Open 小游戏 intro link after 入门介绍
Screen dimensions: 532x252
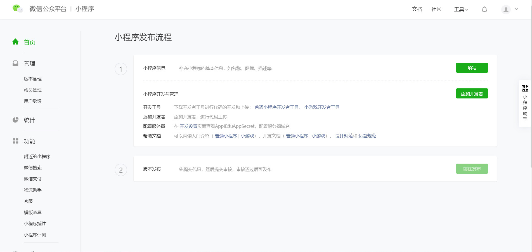[247, 136]
